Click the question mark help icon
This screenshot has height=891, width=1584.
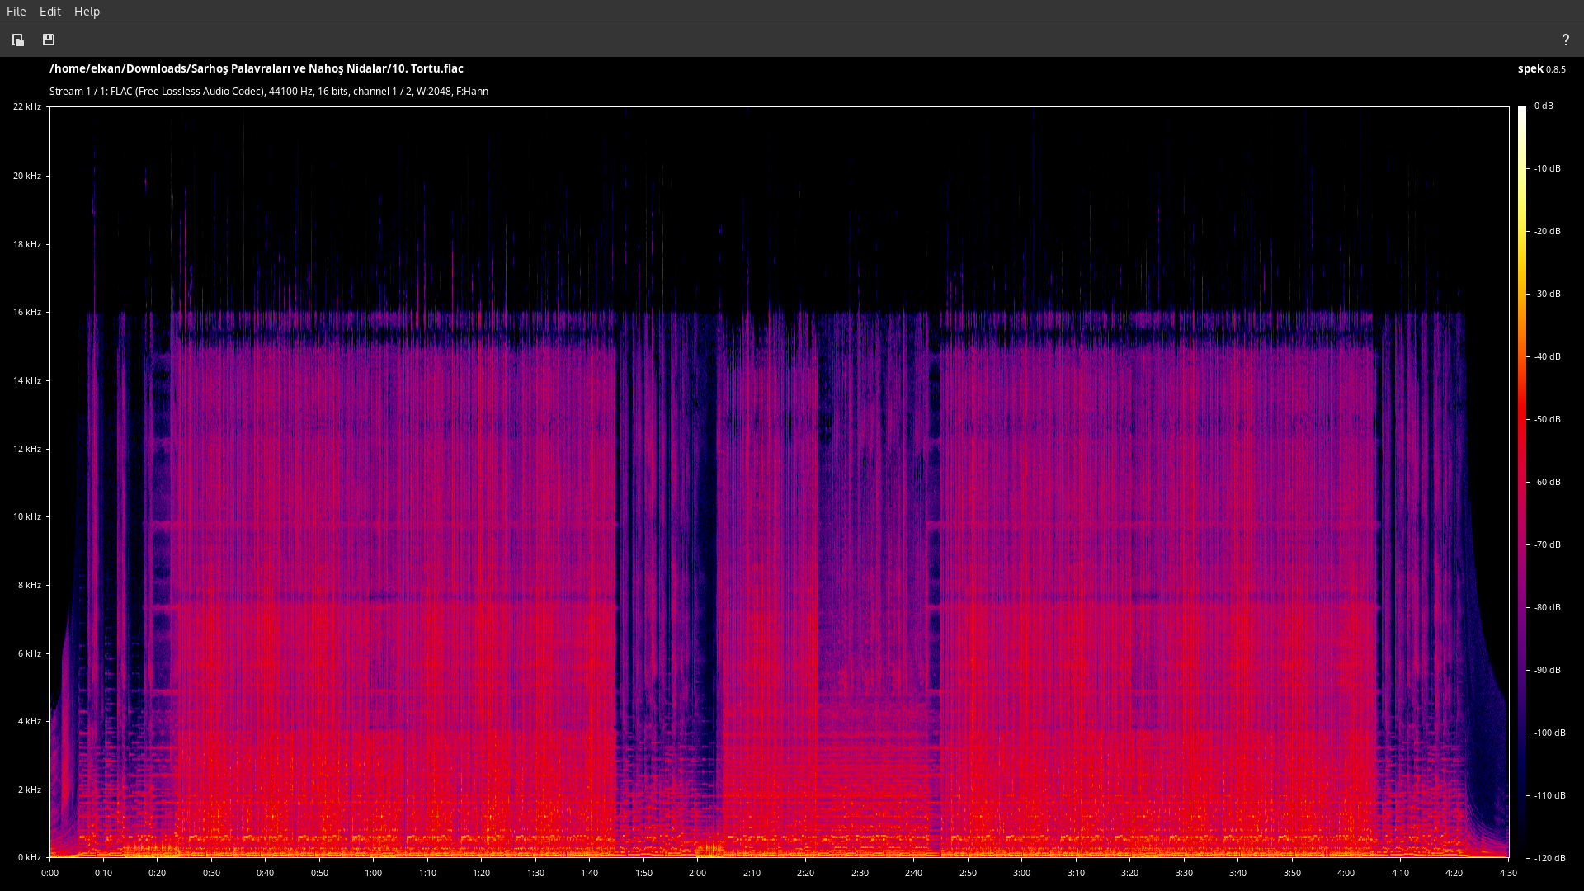coord(1565,40)
